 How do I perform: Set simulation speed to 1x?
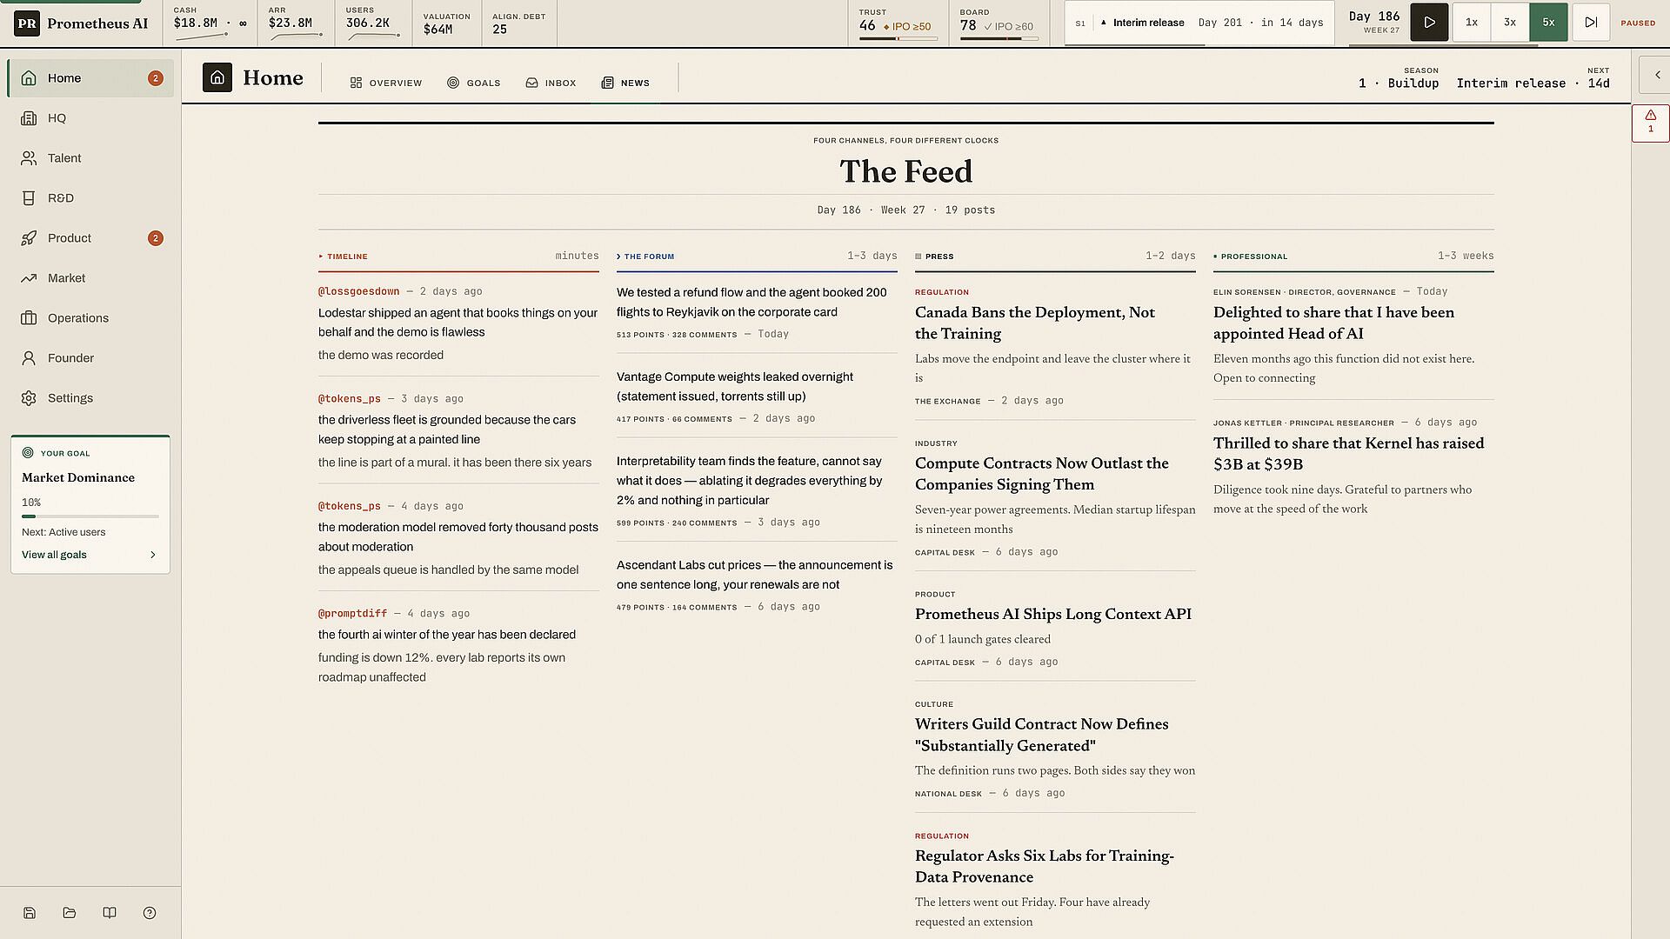point(1471,23)
